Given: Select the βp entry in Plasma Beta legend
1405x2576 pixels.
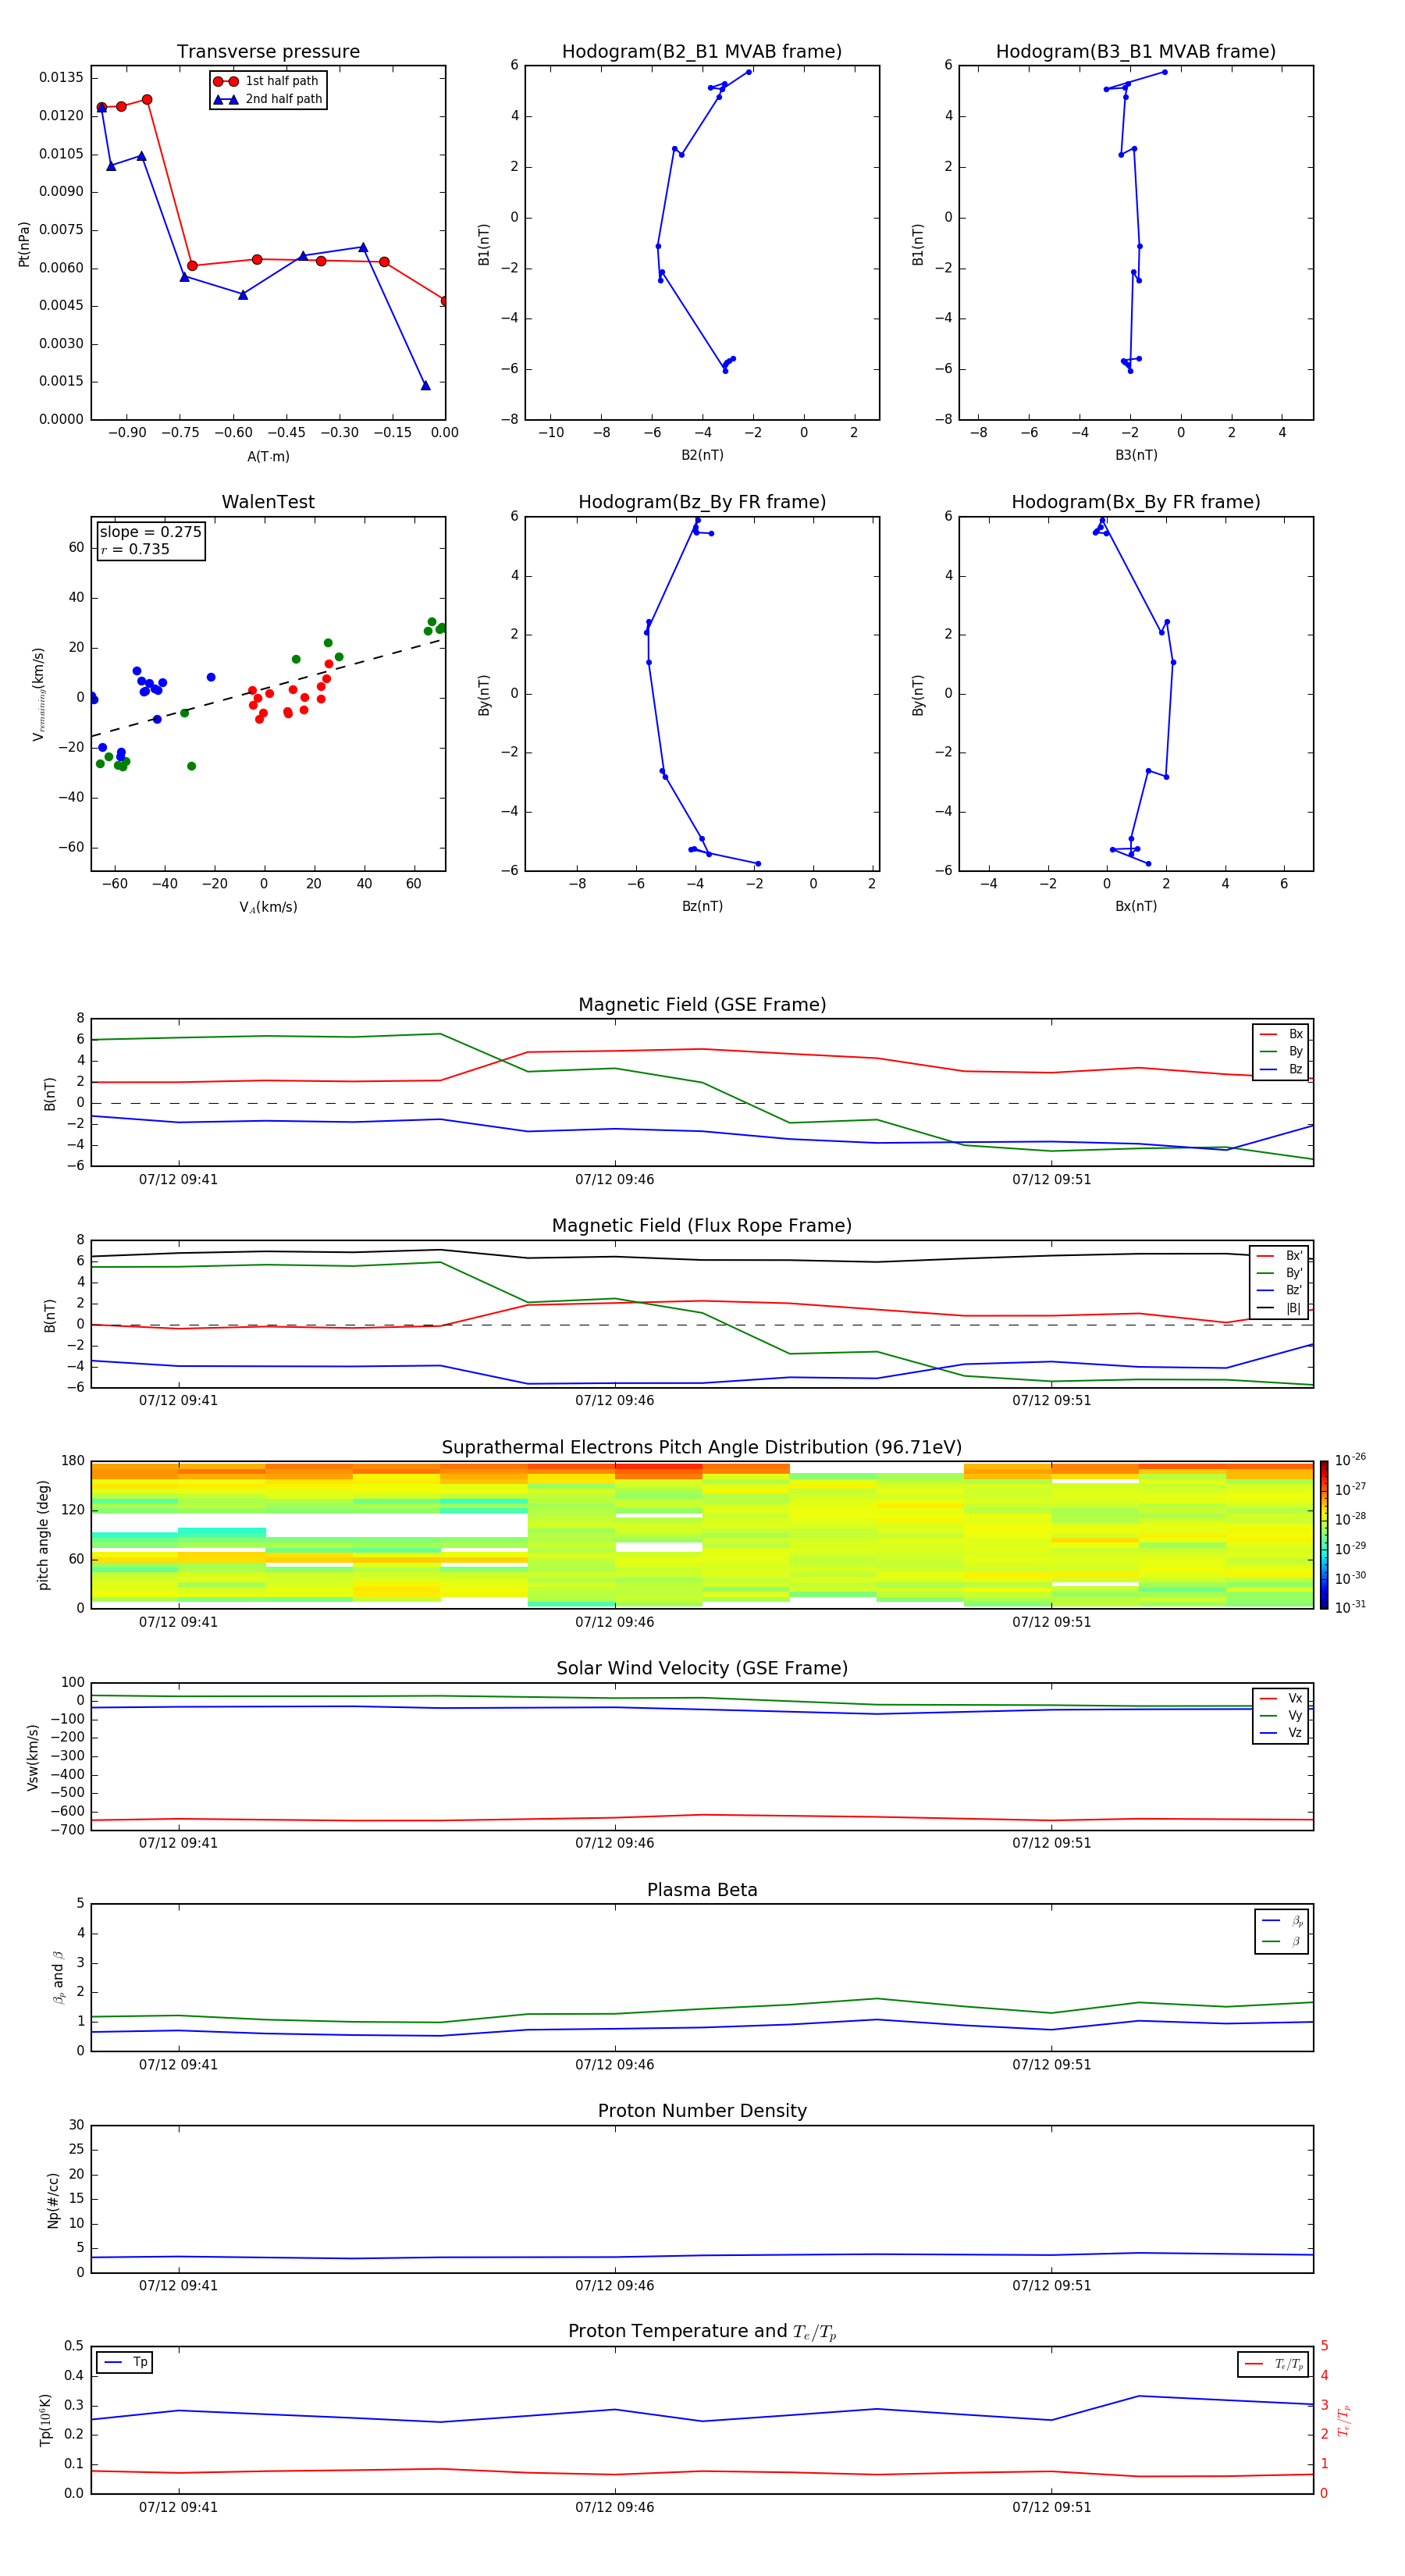Looking at the screenshot, I should [x=1282, y=1921].
